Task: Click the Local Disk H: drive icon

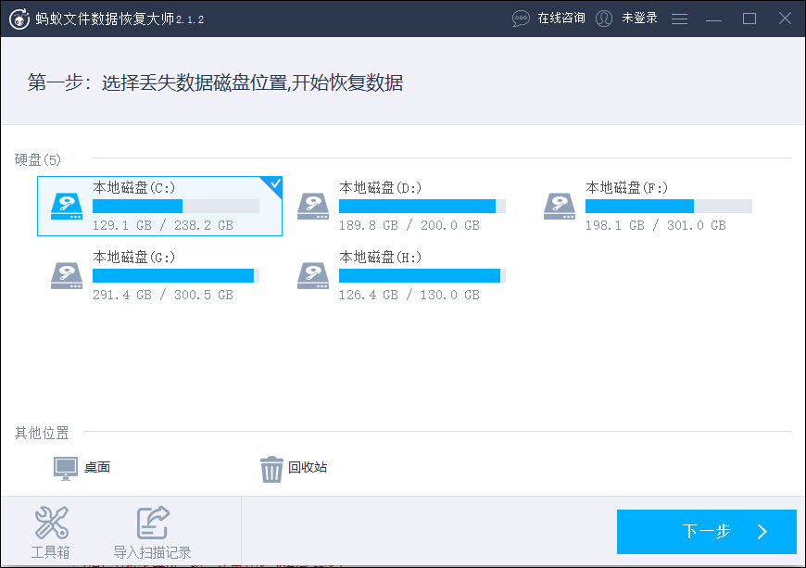Action: tap(313, 275)
